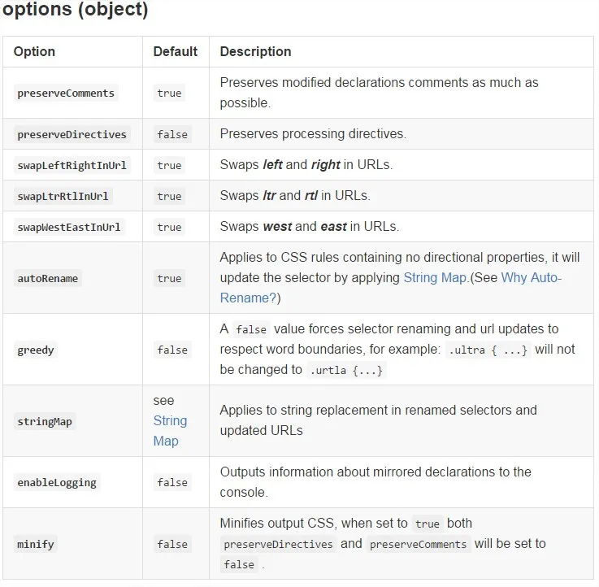Click the minify option name
Screen dimensions: 599x587
coord(36,544)
